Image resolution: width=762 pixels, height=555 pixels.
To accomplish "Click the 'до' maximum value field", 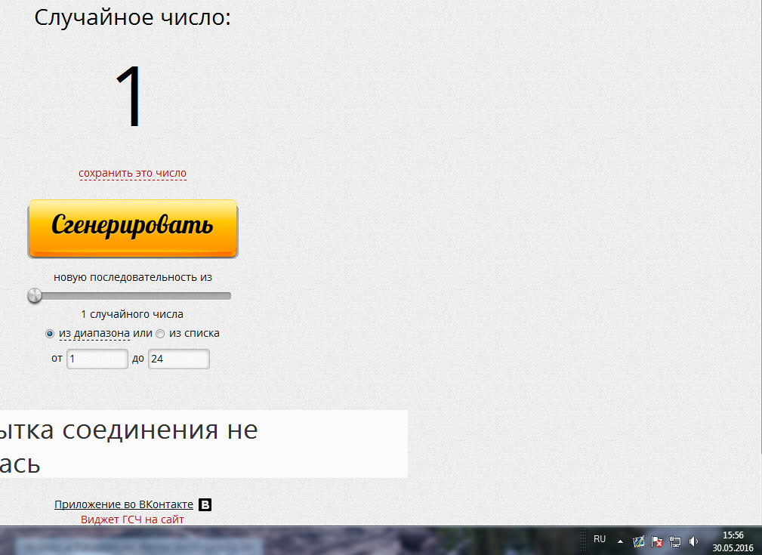I will tap(178, 359).
